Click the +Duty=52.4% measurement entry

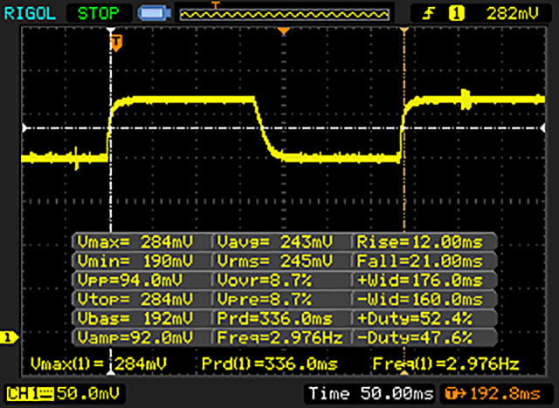click(x=424, y=318)
